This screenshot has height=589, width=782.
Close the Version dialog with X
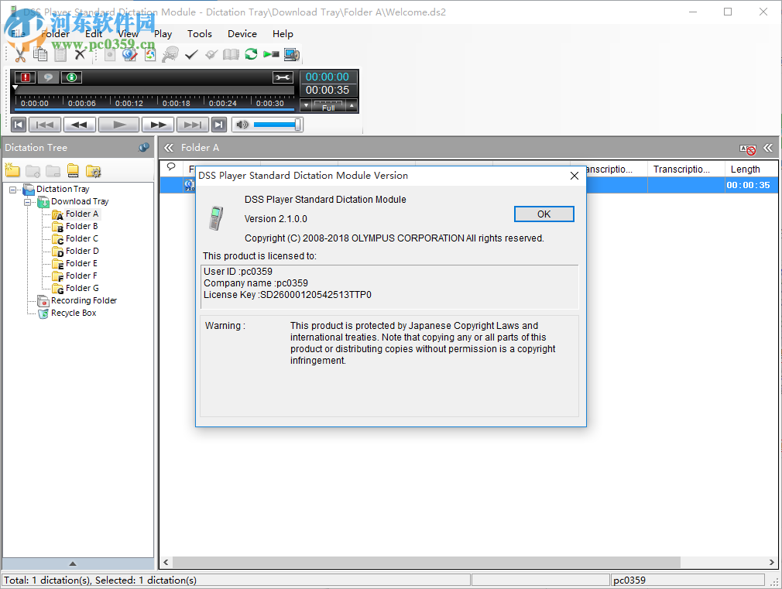point(574,176)
